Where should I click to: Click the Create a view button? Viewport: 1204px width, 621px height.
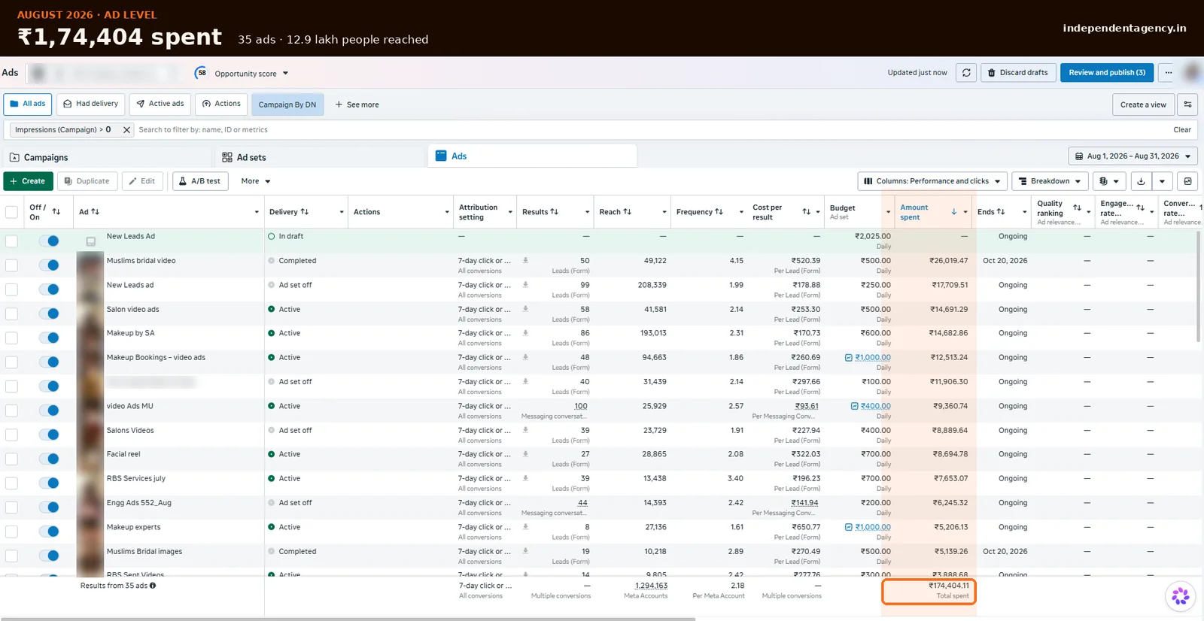1143,105
